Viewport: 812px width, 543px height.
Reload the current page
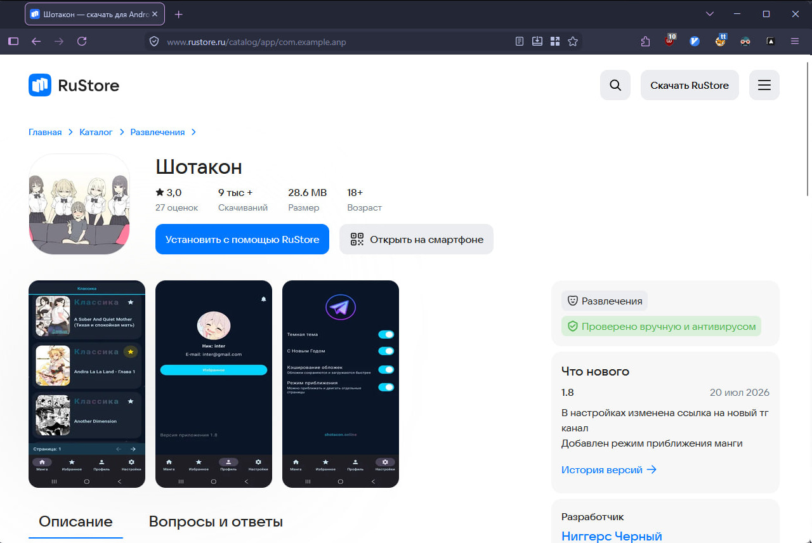(82, 41)
